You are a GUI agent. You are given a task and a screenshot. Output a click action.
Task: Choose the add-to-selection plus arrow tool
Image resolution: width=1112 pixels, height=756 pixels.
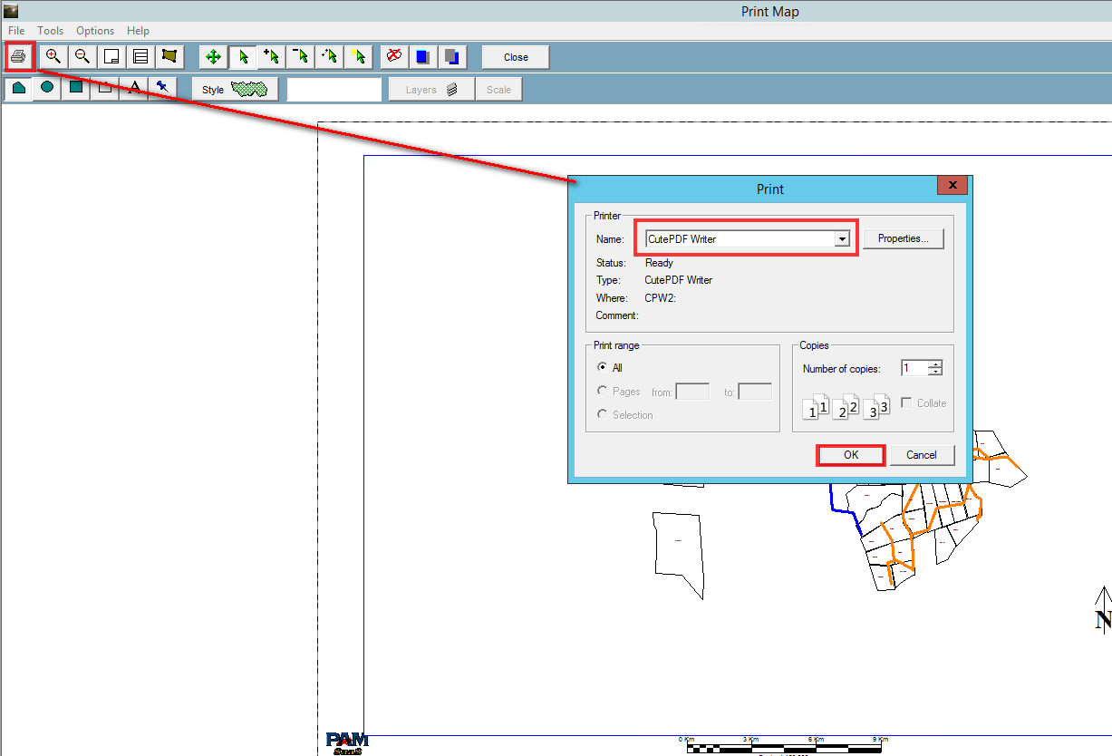click(271, 57)
